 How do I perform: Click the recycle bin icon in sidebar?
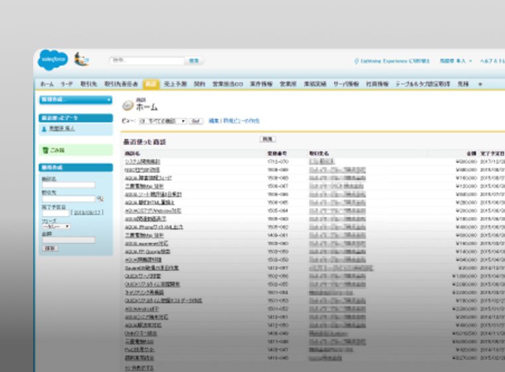click(45, 150)
